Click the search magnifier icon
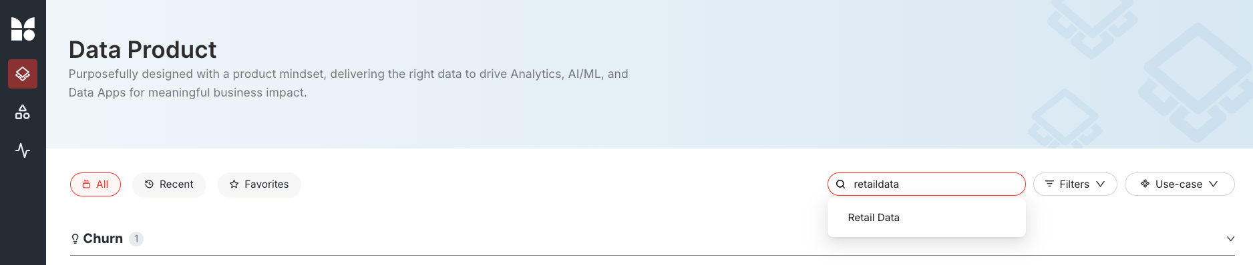 click(841, 184)
